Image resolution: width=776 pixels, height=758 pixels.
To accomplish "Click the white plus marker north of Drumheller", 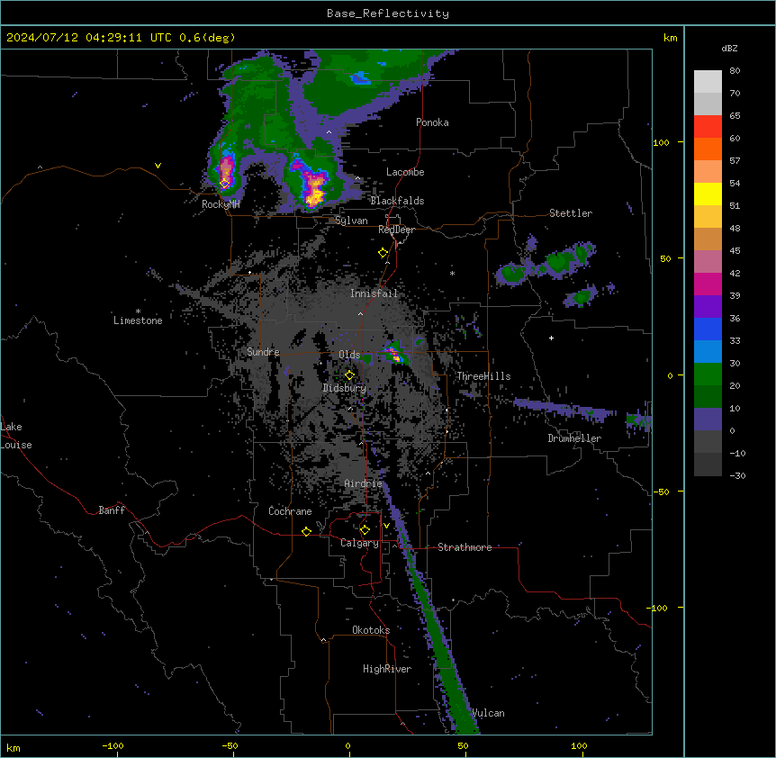I will pos(551,338).
